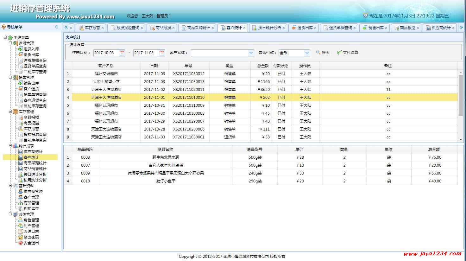The height and width of the screenshot is (261, 466).
Task: Open the end date calendar picker
Action: pyautogui.click(x=162, y=53)
